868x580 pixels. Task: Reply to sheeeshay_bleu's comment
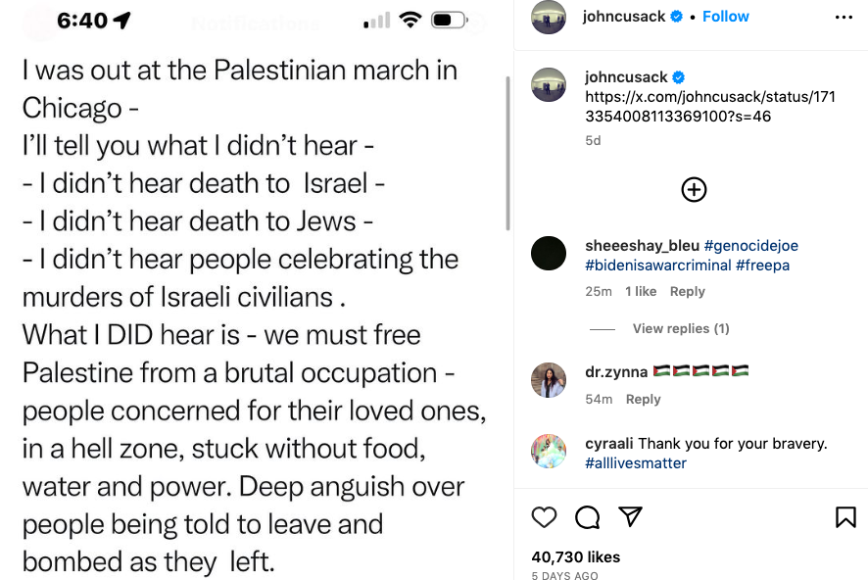pos(687,291)
